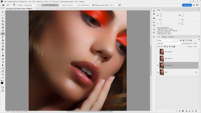
Task: Open the 'Справка' menu
Action: 81,2
